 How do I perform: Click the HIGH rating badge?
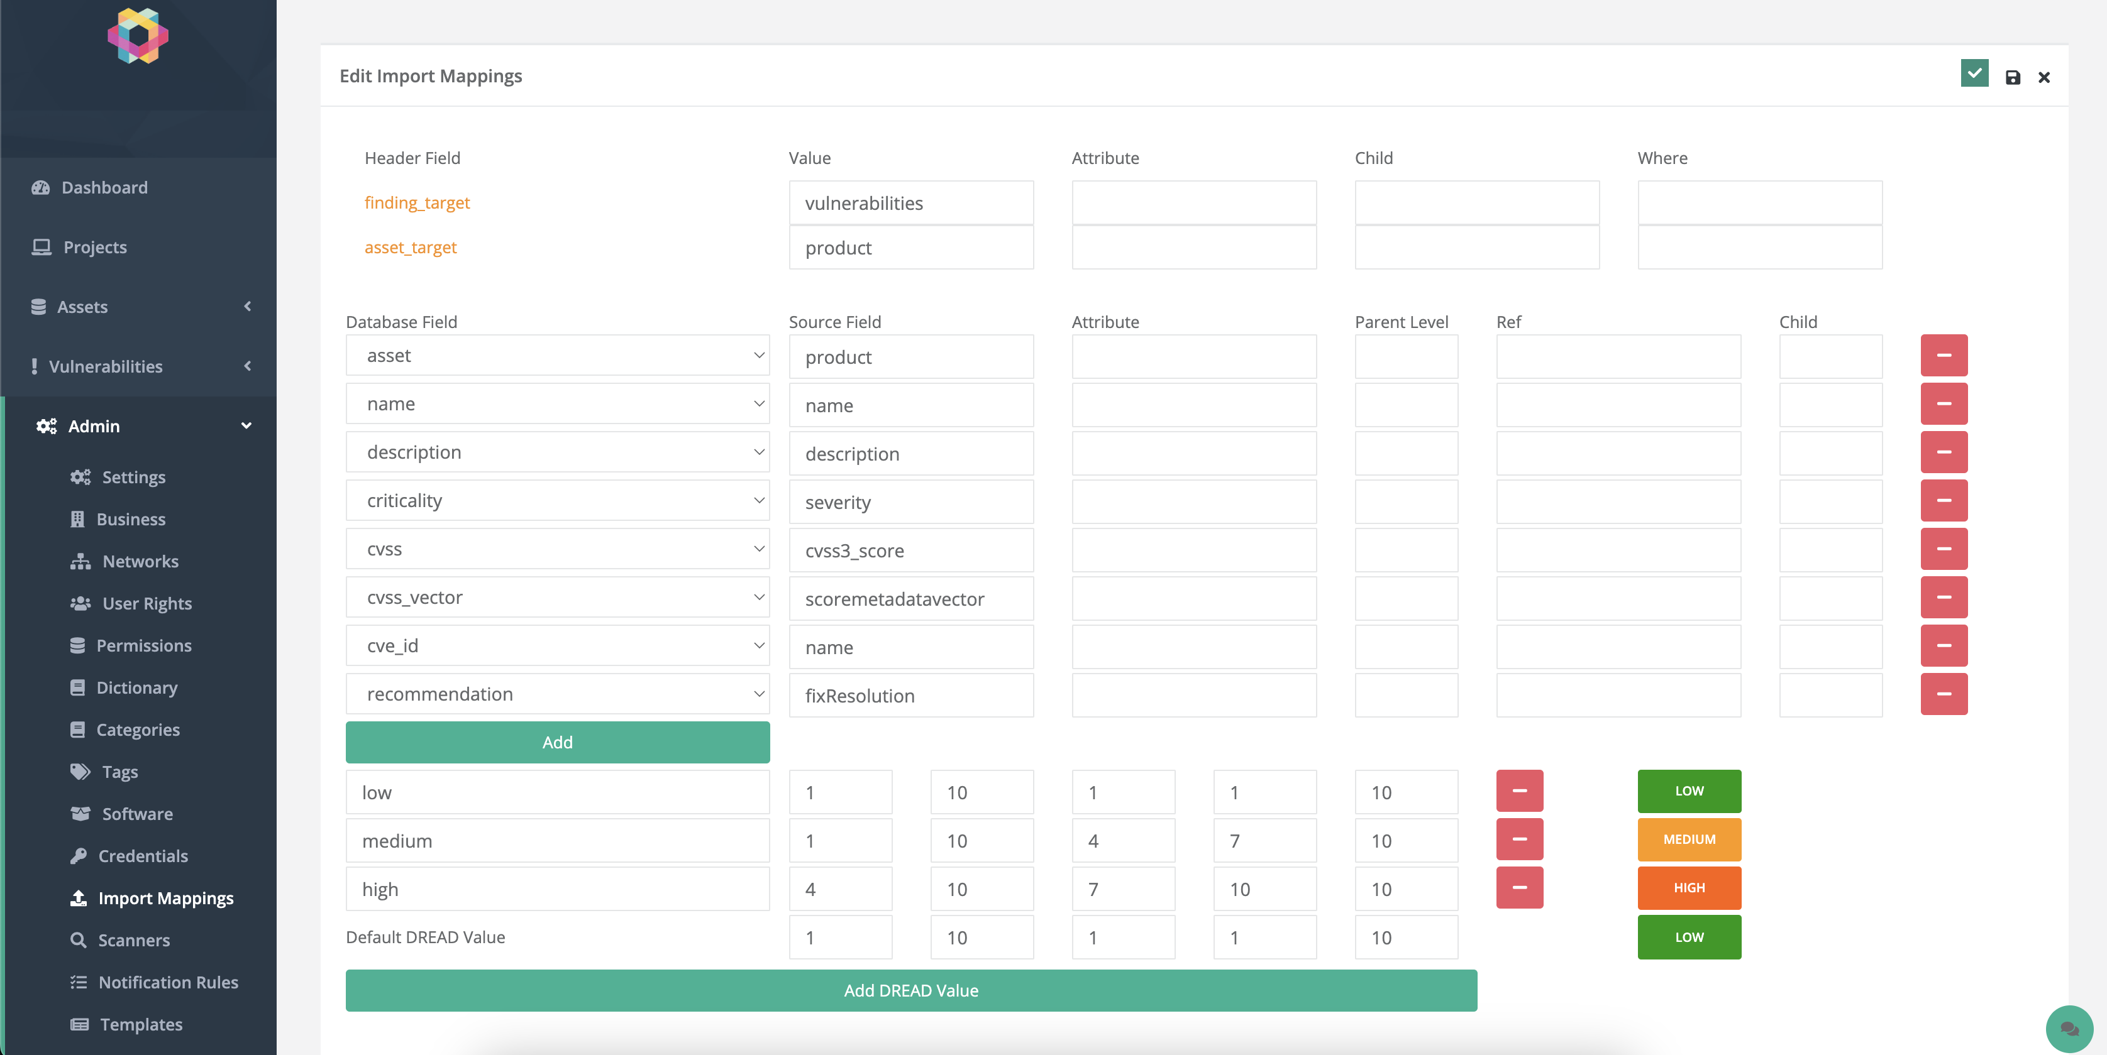coord(1689,887)
